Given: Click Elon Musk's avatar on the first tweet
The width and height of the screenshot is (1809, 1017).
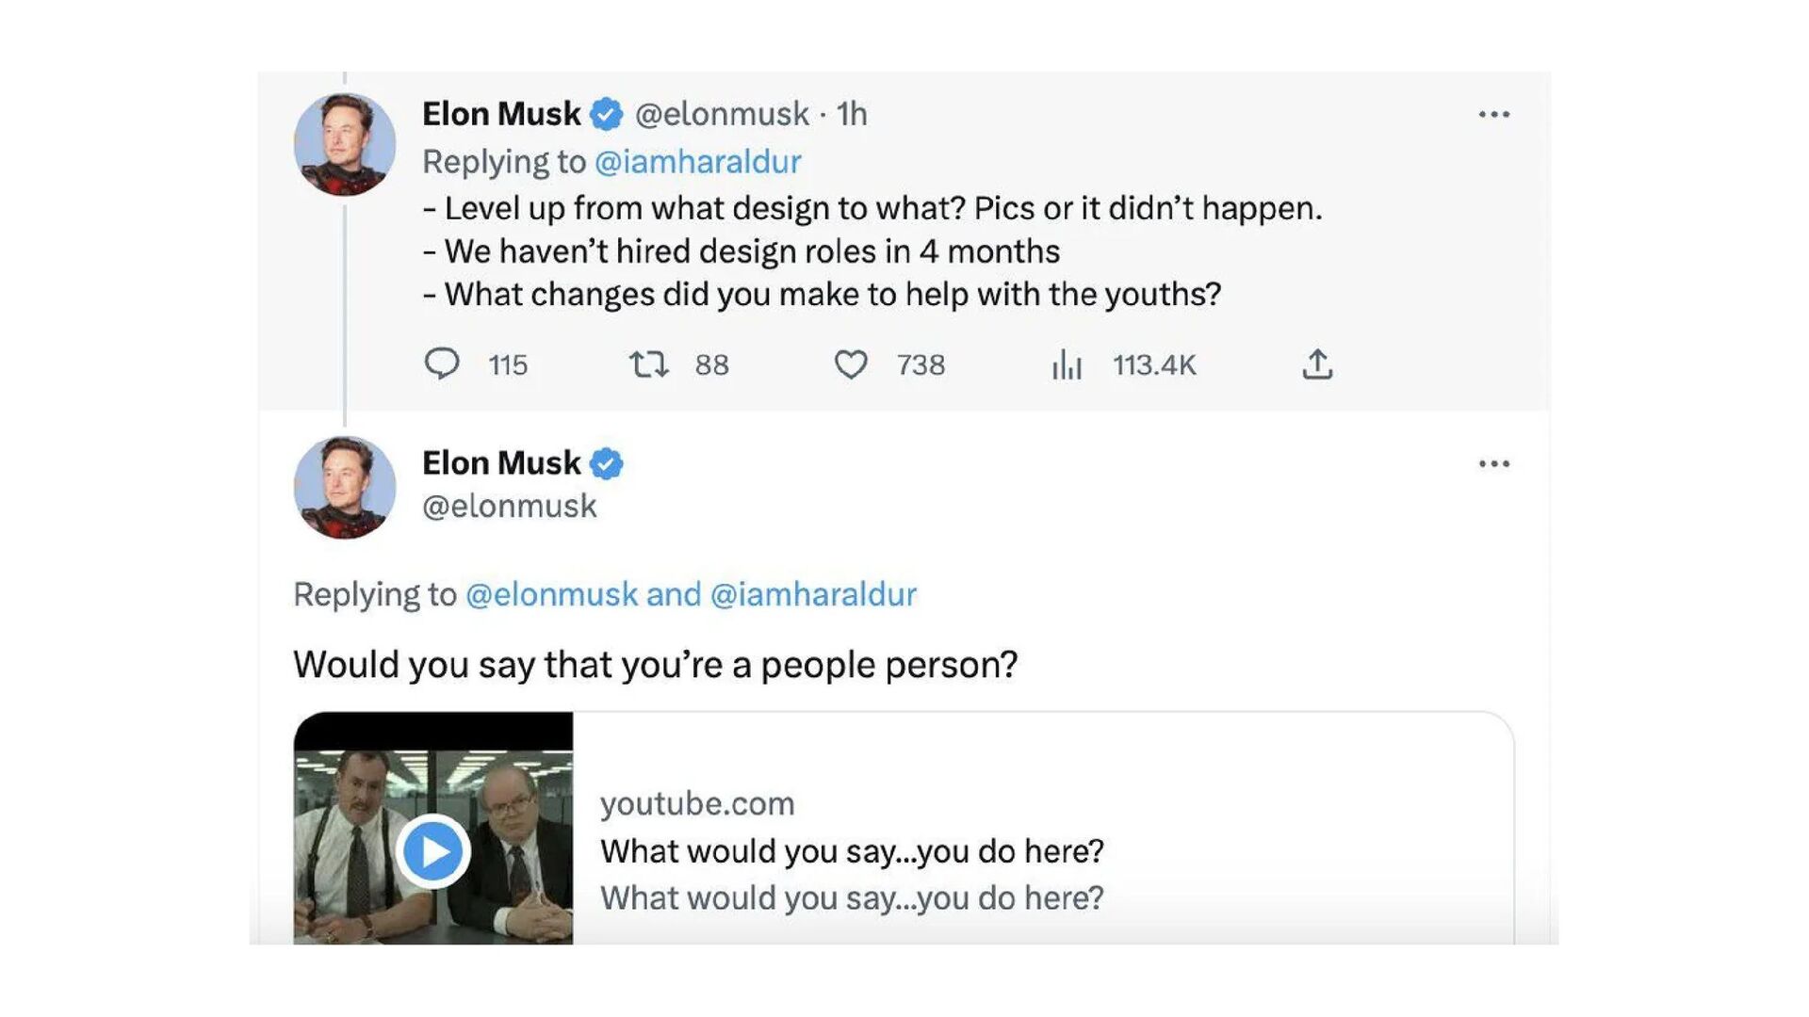Looking at the screenshot, I should point(345,144).
